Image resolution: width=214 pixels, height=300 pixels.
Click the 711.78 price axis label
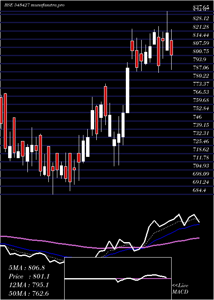coord(201,157)
